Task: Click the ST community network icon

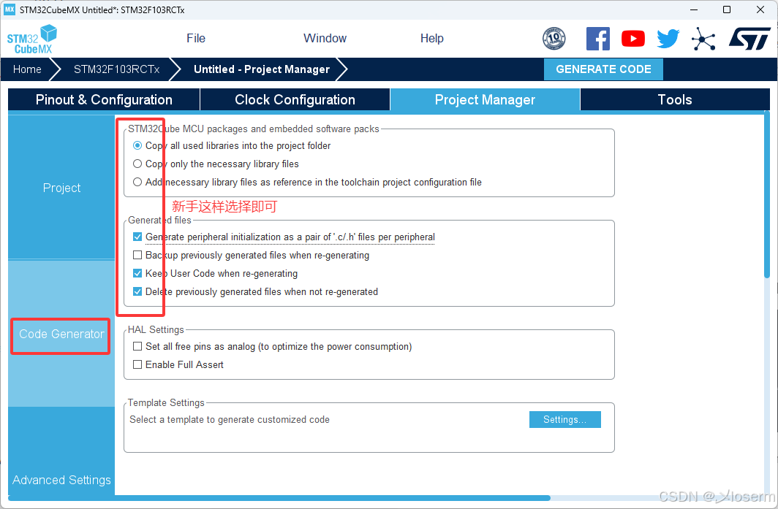Action: coord(703,39)
